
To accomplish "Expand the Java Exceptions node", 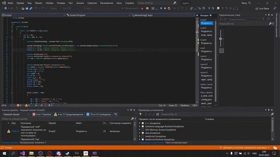I will (140, 133).
